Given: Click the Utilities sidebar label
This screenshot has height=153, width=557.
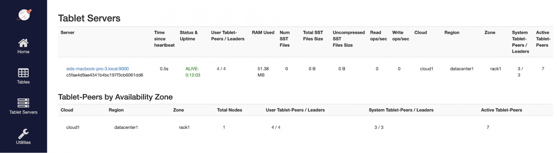Looking at the screenshot, I should pyautogui.click(x=23, y=143).
